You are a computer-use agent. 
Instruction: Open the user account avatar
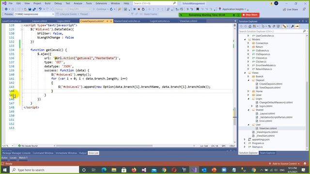point(276,3)
